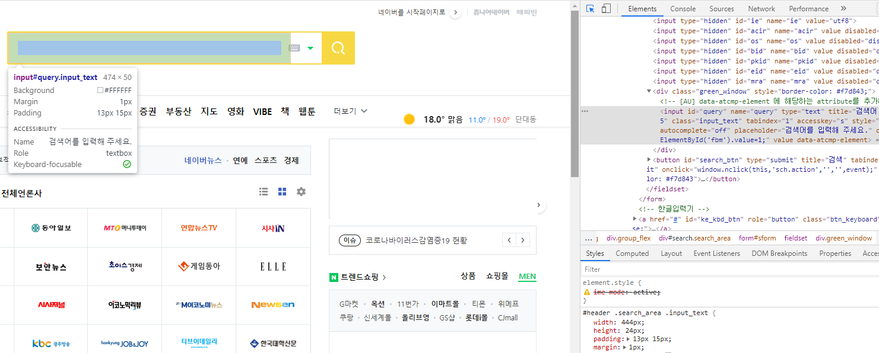Click the Styles pane tab
This screenshot has width=879, height=353.
click(595, 253)
